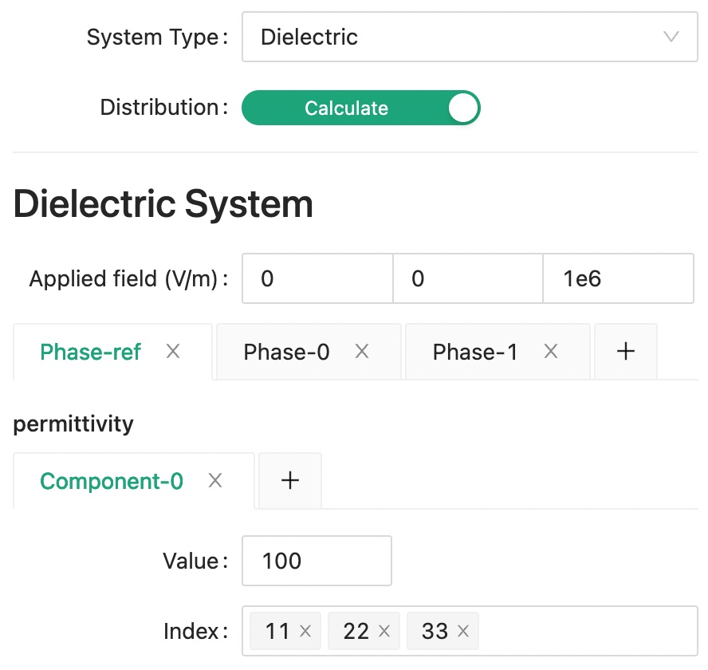The height and width of the screenshot is (670, 708).
Task: Remove index tag 11 with its x
Action: point(305,630)
